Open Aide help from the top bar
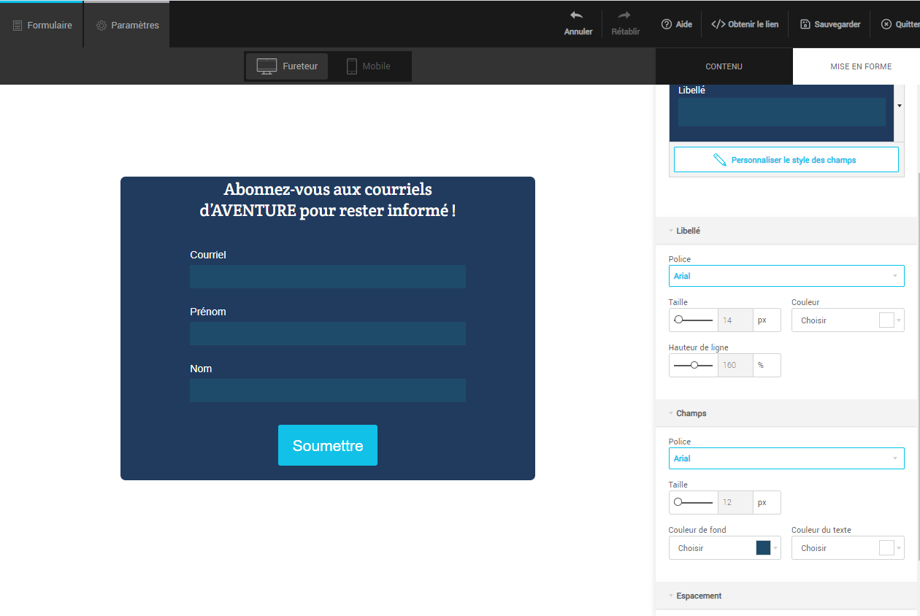920x616 pixels. point(677,24)
